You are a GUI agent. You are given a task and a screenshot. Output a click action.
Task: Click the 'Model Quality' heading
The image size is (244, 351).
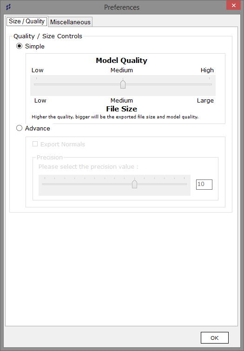[121, 61]
